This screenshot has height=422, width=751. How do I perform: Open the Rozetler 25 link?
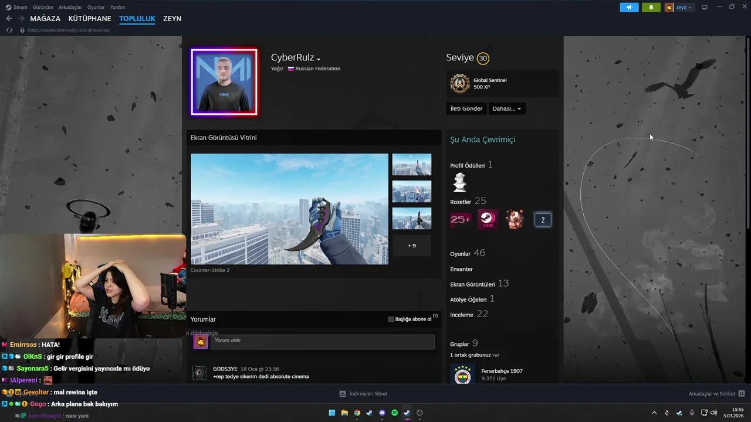tap(468, 201)
